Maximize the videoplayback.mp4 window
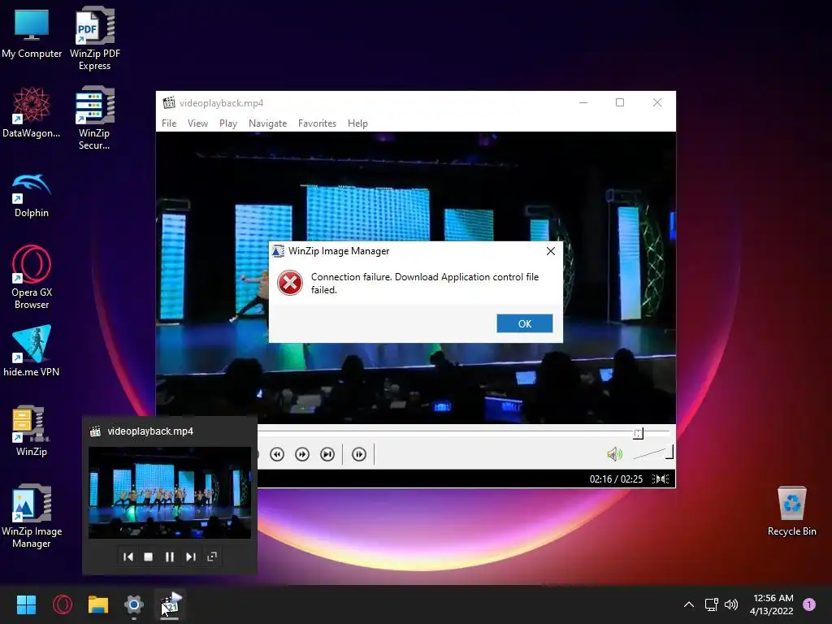 (x=620, y=102)
